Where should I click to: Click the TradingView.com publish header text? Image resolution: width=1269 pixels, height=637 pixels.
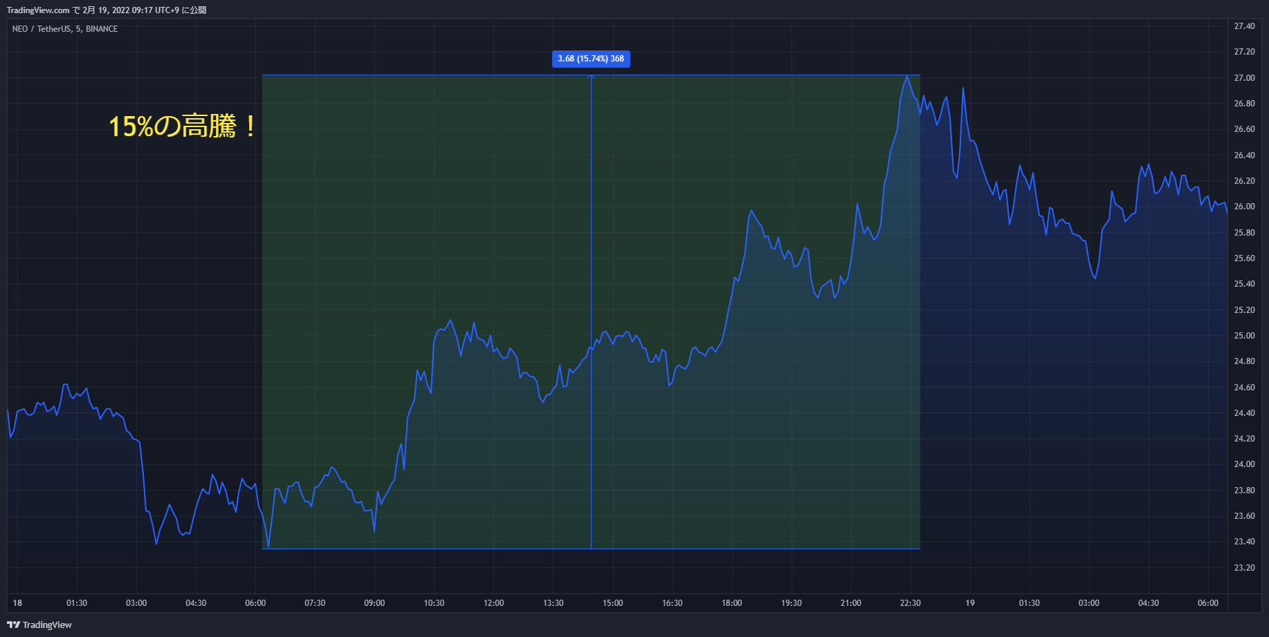click(x=107, y=10)
